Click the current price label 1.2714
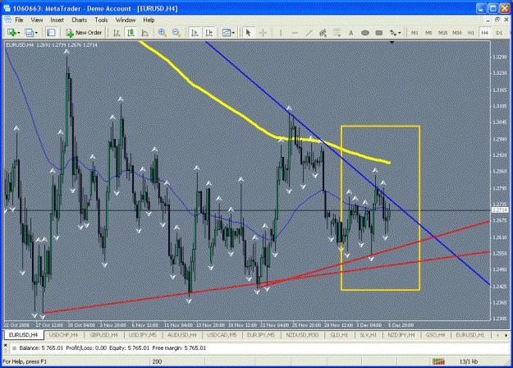 click(500, 209)
